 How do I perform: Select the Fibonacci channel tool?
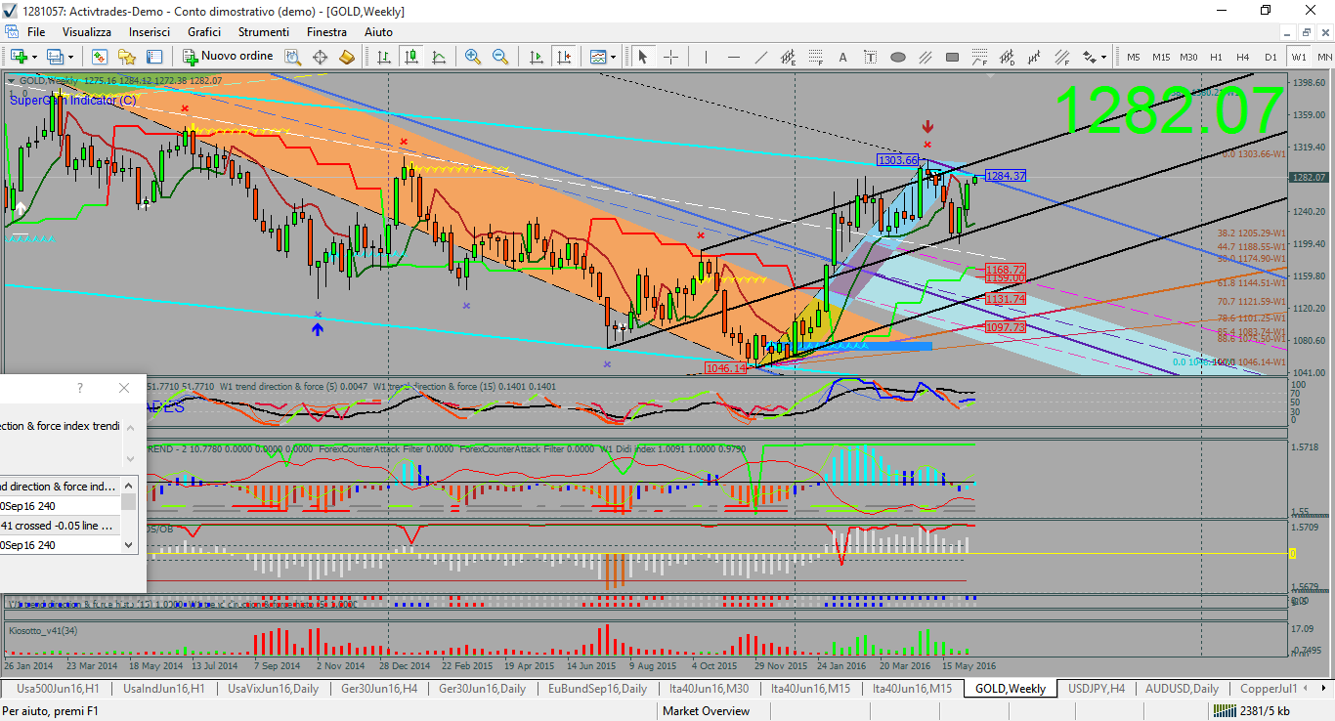[1061, 57]
